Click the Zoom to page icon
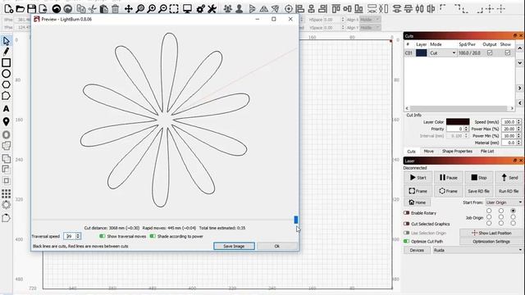Viewport: 525px width, 295px height. [140, 9]
